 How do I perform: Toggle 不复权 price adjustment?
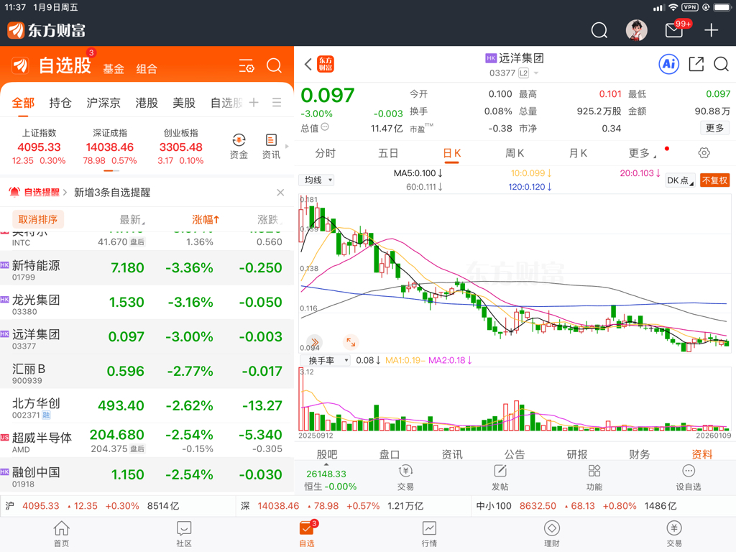(714, 180)
